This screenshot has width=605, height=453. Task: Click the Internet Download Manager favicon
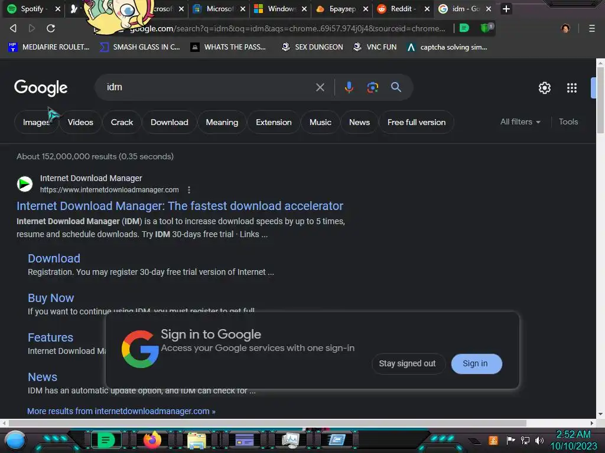25,184
